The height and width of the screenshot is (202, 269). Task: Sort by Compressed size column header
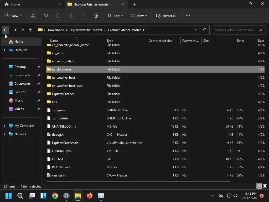164,41
